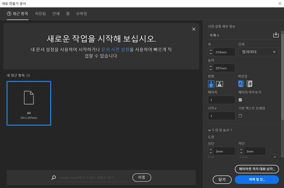Open 레이아웃 격자 대화 상자... button
Image resolution: width=284 pixels, height=188 pixels.
(x=257, y=169)
